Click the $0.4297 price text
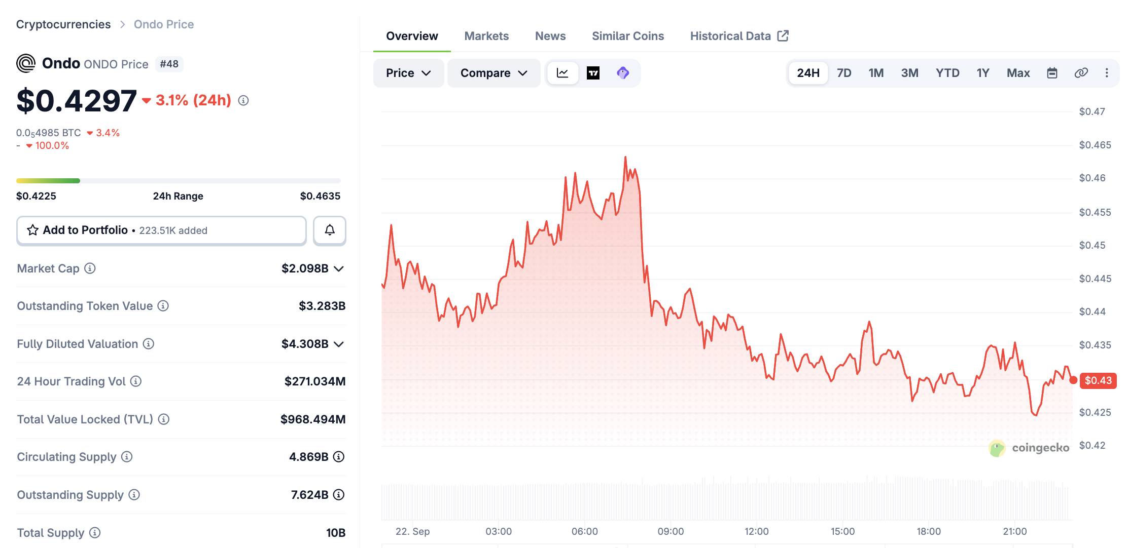1127x548 pixels. 77,100
